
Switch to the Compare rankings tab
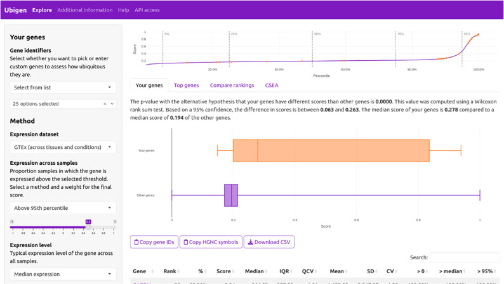click(232, 86)
